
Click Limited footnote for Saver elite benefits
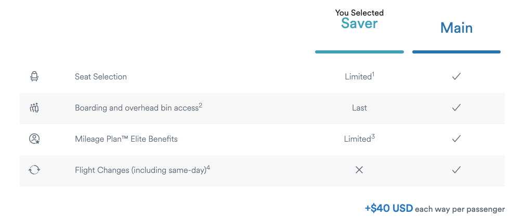359,139
